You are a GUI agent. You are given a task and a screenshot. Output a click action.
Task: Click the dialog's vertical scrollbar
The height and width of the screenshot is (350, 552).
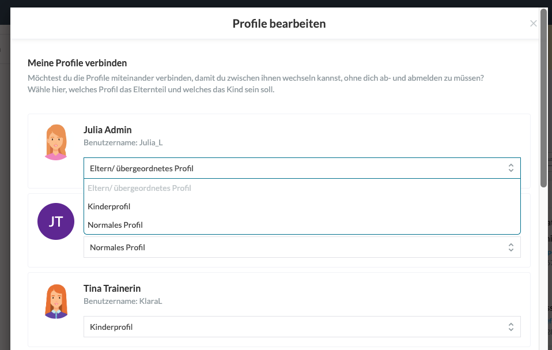pyautogui.click(x=543, y=98)
